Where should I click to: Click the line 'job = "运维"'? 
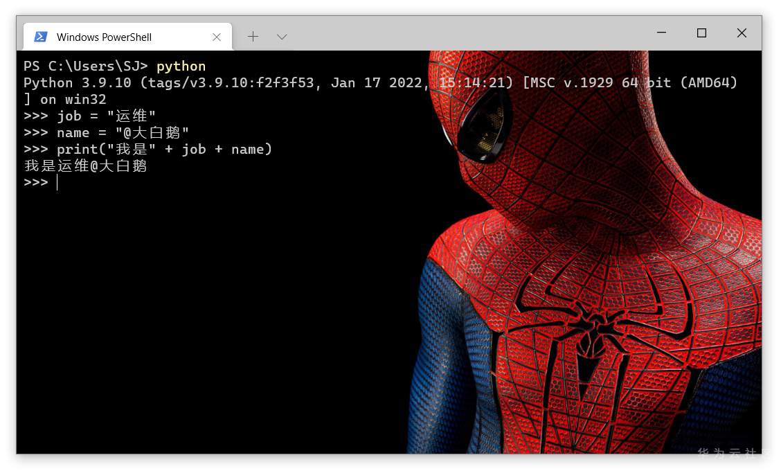point(89,116)
